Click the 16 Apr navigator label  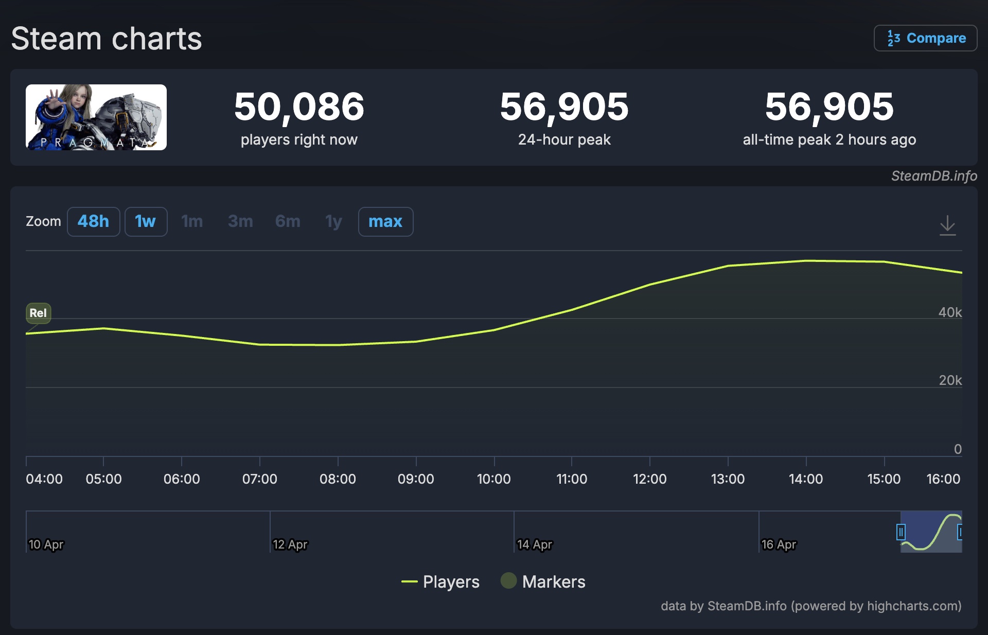779,544
